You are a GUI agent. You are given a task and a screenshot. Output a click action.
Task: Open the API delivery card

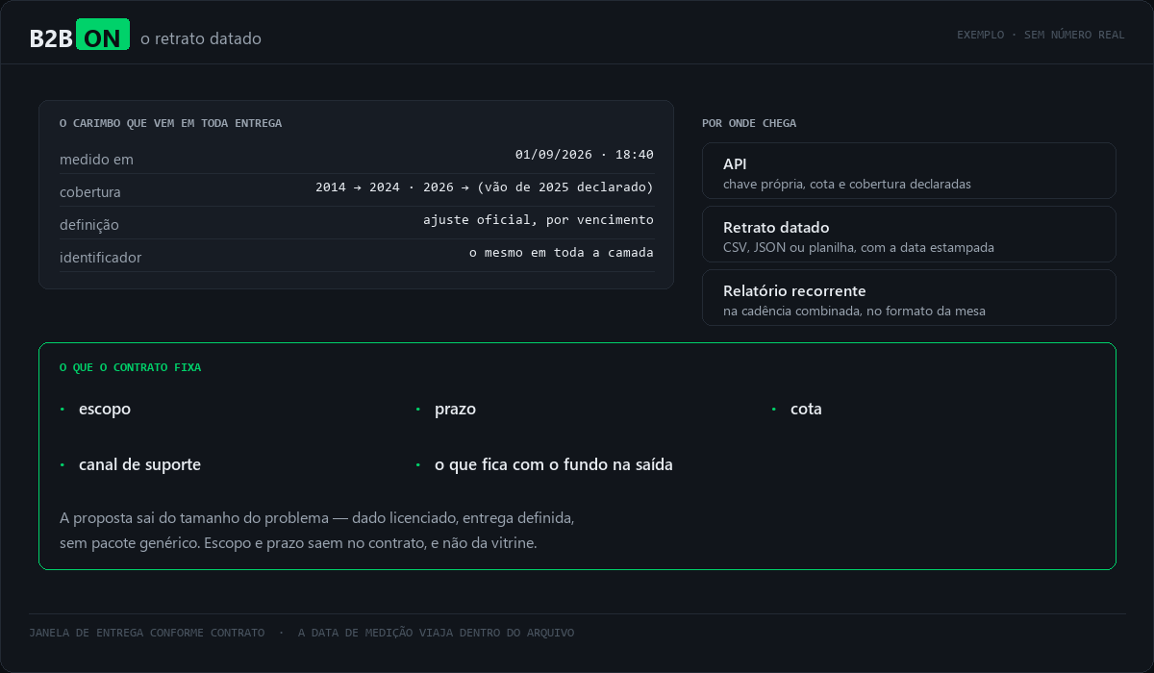click(909, 171)
